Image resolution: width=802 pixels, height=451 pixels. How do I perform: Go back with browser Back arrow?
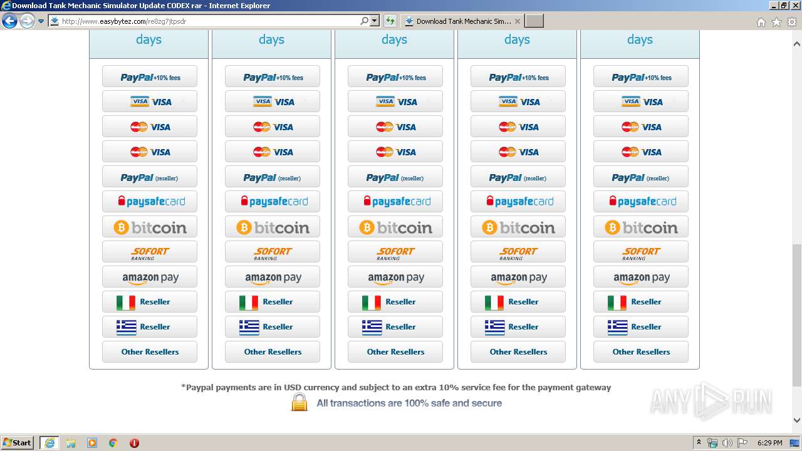coord(9,21)
